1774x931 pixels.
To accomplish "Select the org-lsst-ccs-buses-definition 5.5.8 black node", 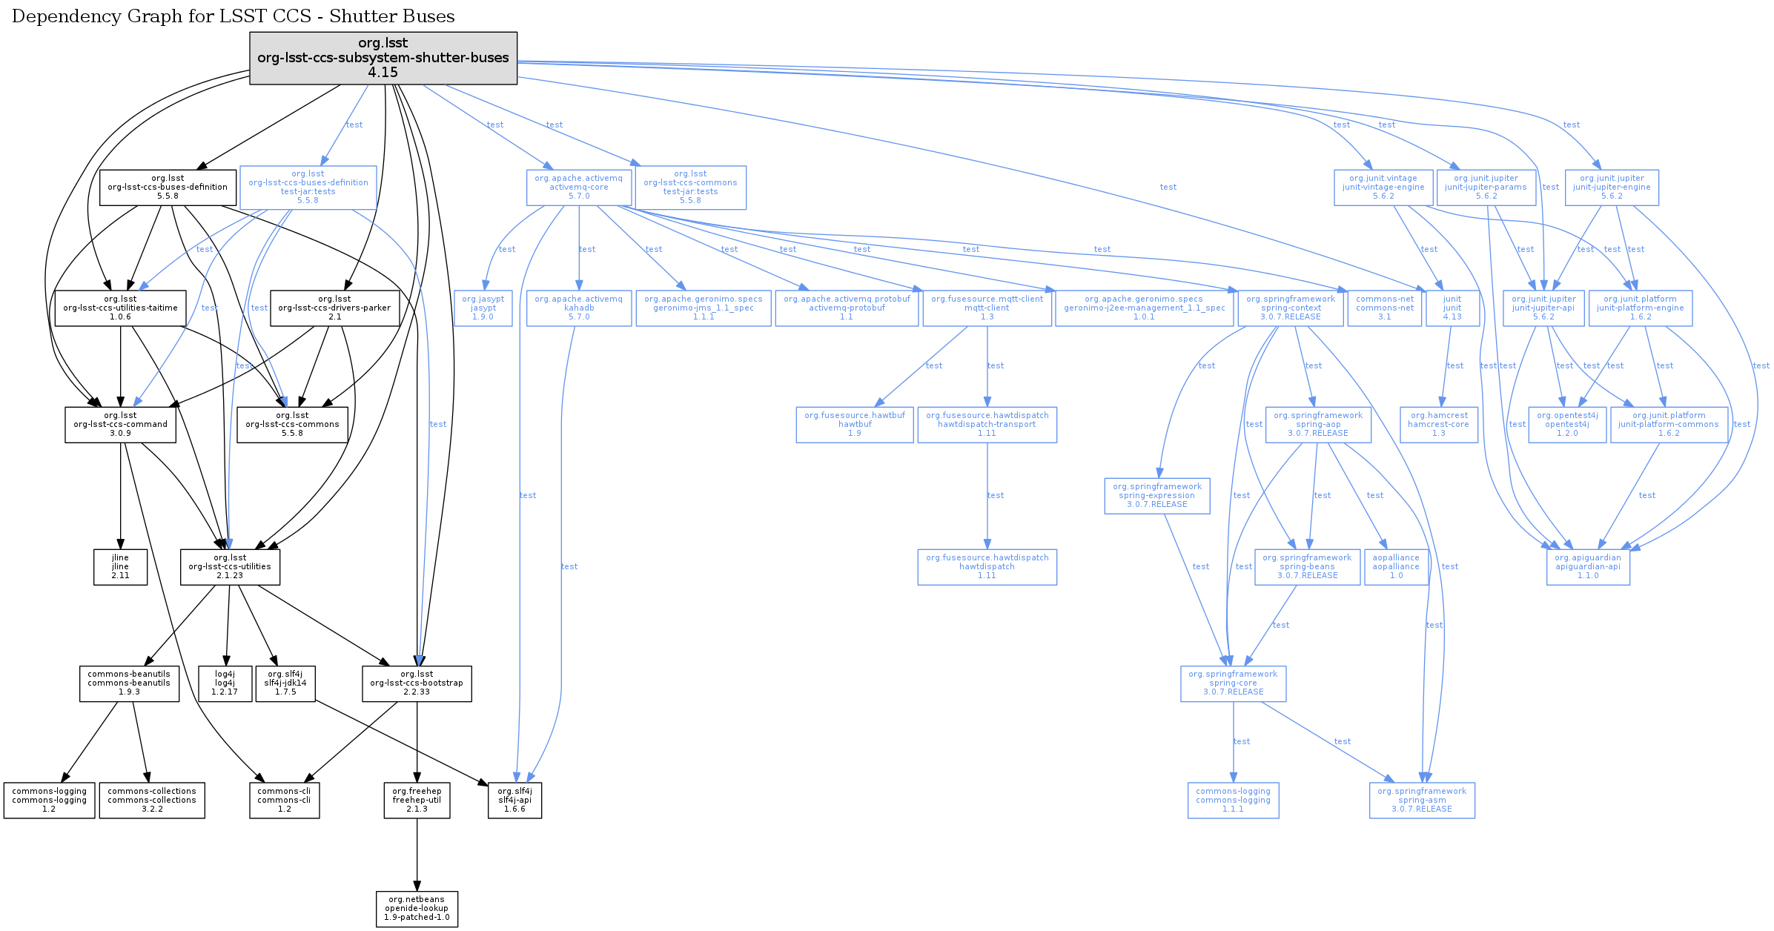I will [x=168, y=188].
